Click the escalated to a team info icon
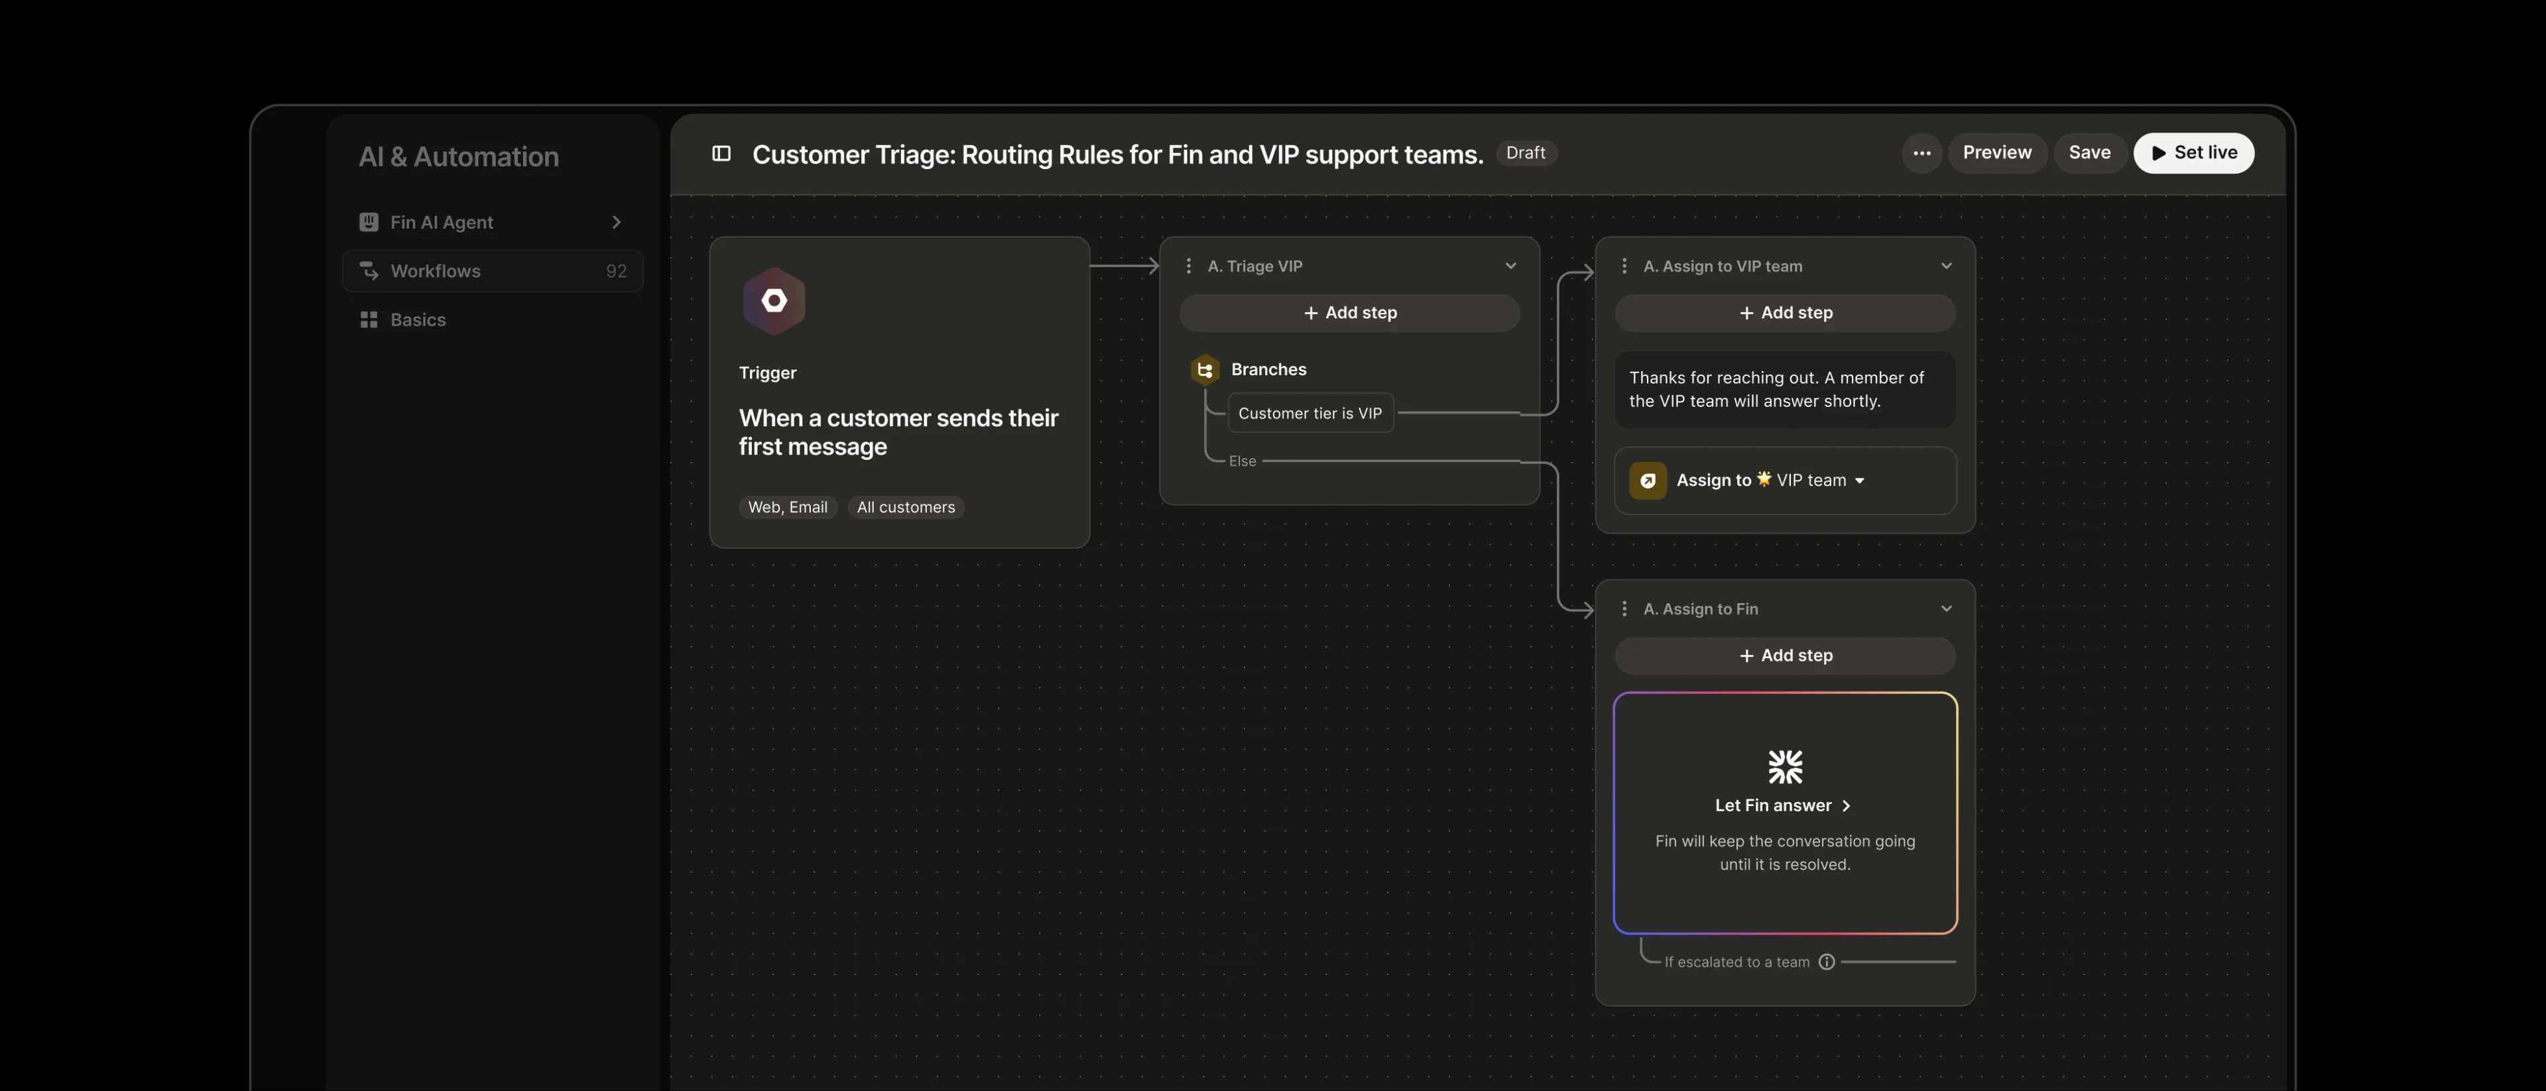 [1827, 962]
